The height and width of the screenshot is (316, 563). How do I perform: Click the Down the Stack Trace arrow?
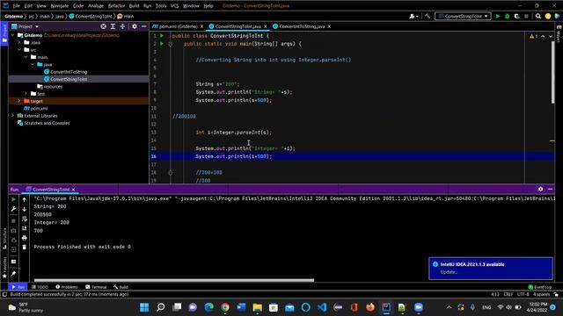(x=25, y=209)
